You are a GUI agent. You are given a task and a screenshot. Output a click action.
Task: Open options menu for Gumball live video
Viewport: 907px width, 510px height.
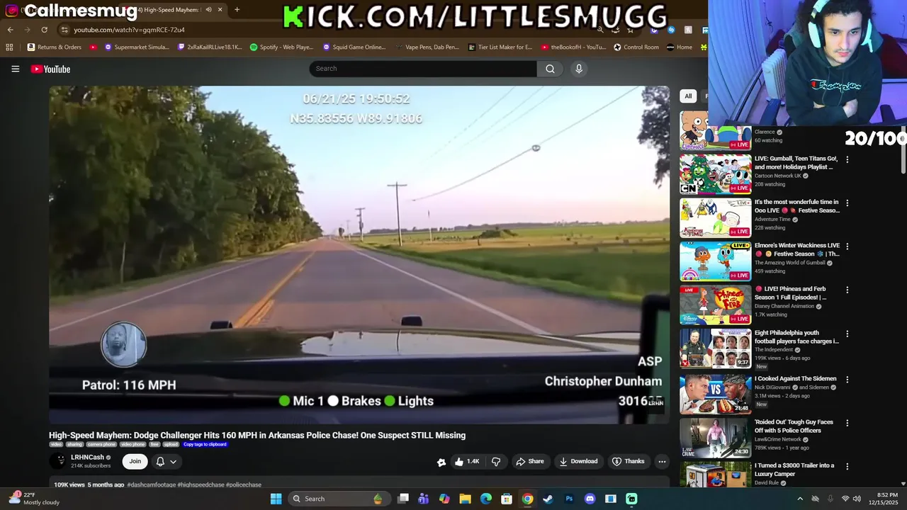(x=847, y=159)
